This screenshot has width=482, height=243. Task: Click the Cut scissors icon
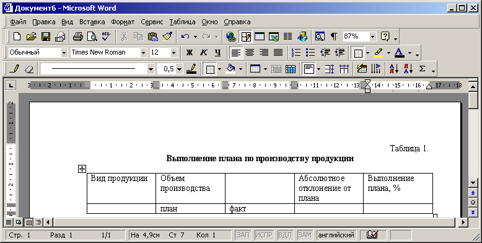click(x=124, y=37)
